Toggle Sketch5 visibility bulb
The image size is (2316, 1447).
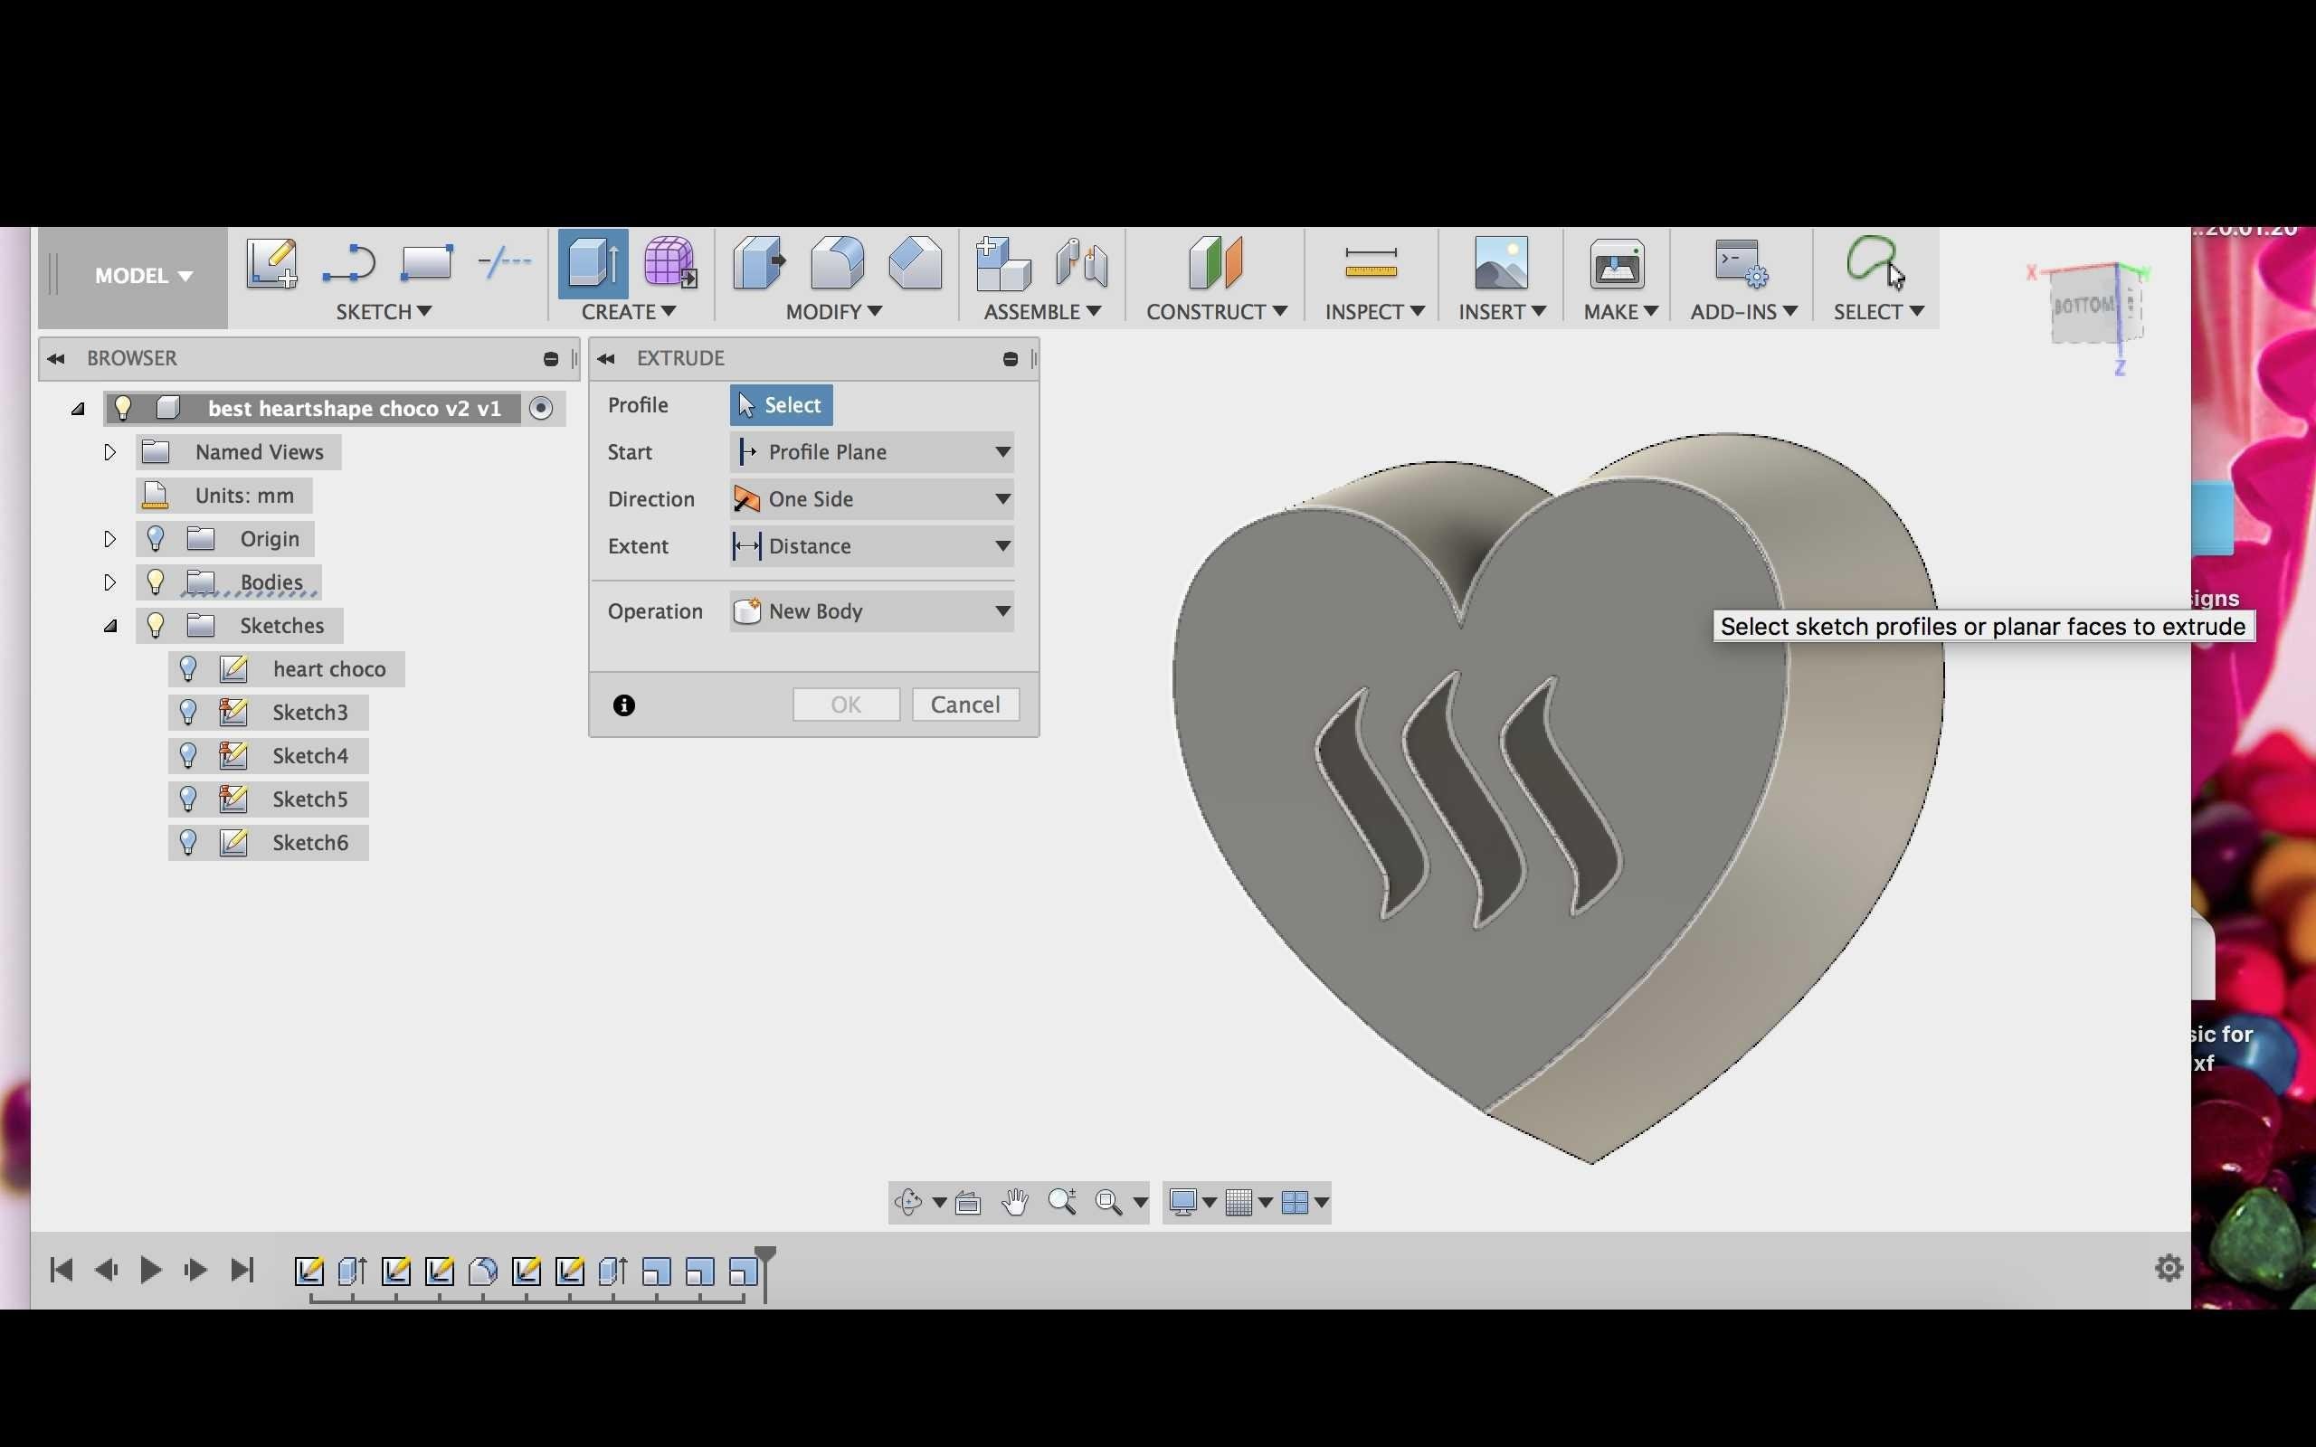tap(187, 799)
